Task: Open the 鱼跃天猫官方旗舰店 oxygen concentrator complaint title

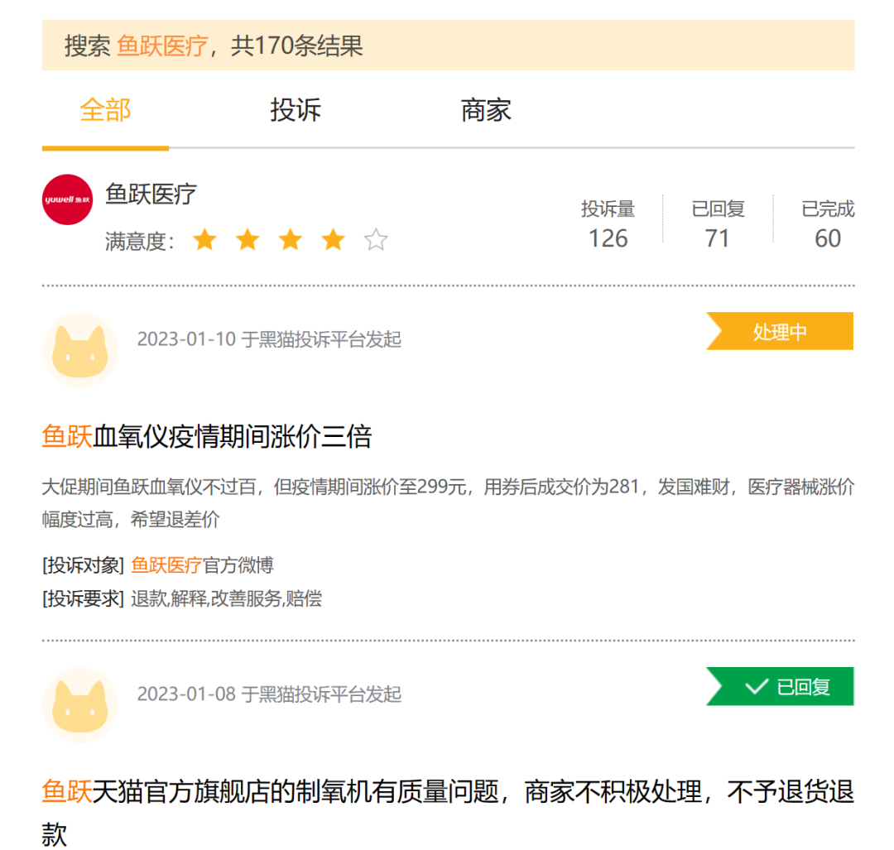Action: click(447, 793)
